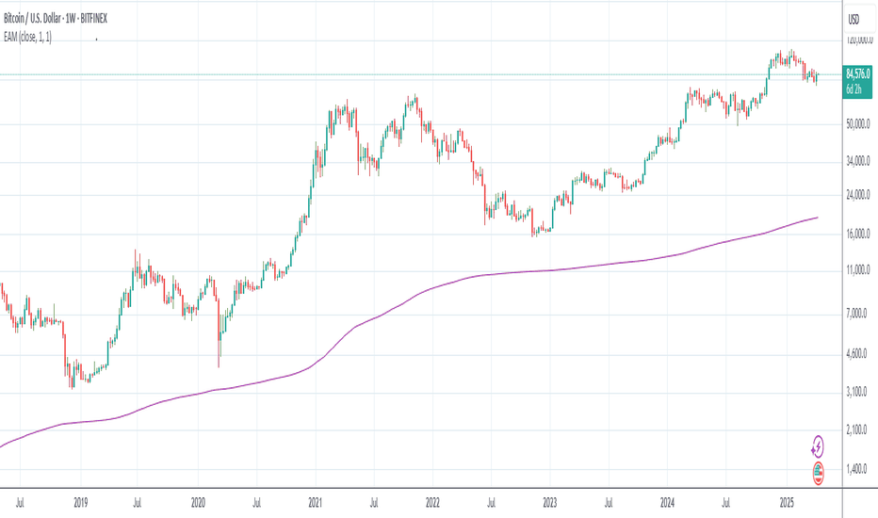The image size is (878, 518).
Task: Open the USD currency selector
Action: [x=854, y=20]
